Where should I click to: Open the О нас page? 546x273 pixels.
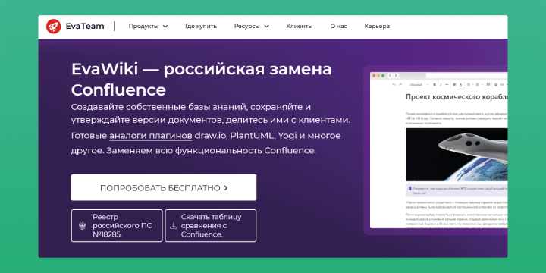point(338,26)
